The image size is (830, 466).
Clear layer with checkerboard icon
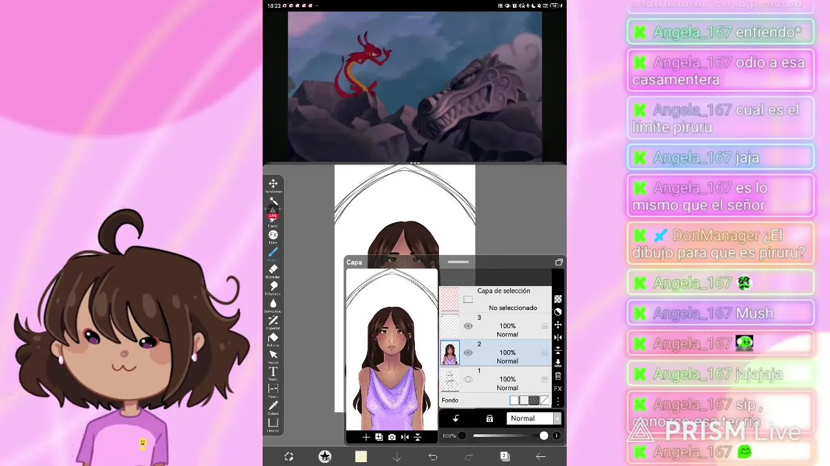(558, 299)
